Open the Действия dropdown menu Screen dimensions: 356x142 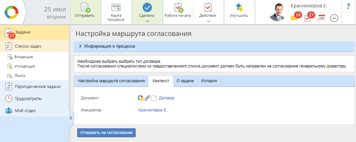pyautogui.click(x=208, y=15)
